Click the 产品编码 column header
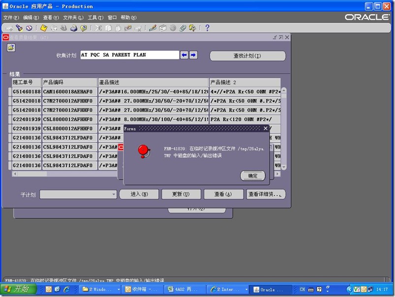Screen dimensions: 395x297 [x=69, y=82]
